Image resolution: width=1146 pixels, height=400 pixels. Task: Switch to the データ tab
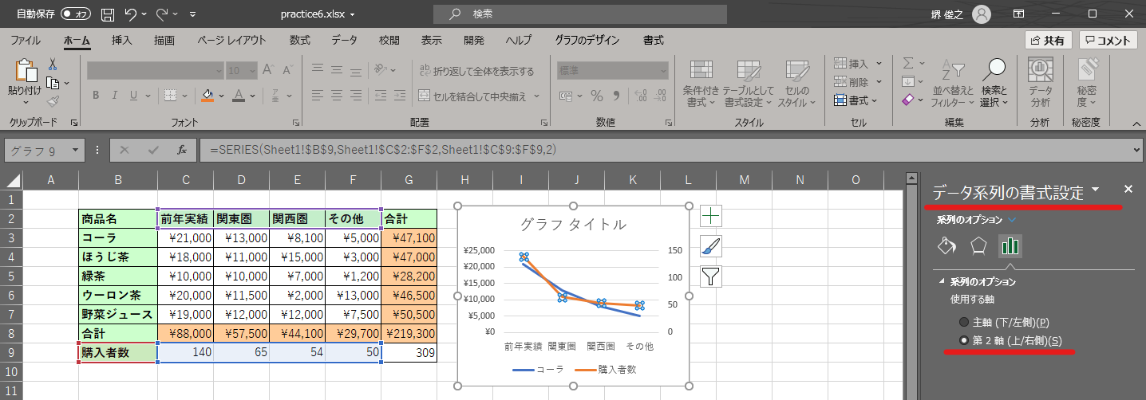(344, 40)
